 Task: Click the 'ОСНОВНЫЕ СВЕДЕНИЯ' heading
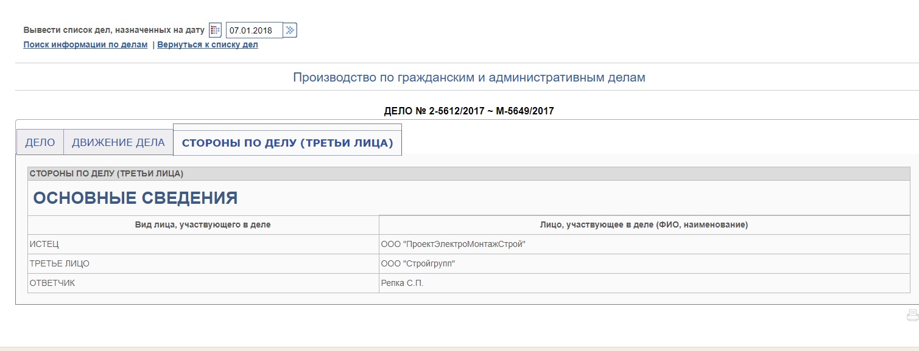click(135, 198)
